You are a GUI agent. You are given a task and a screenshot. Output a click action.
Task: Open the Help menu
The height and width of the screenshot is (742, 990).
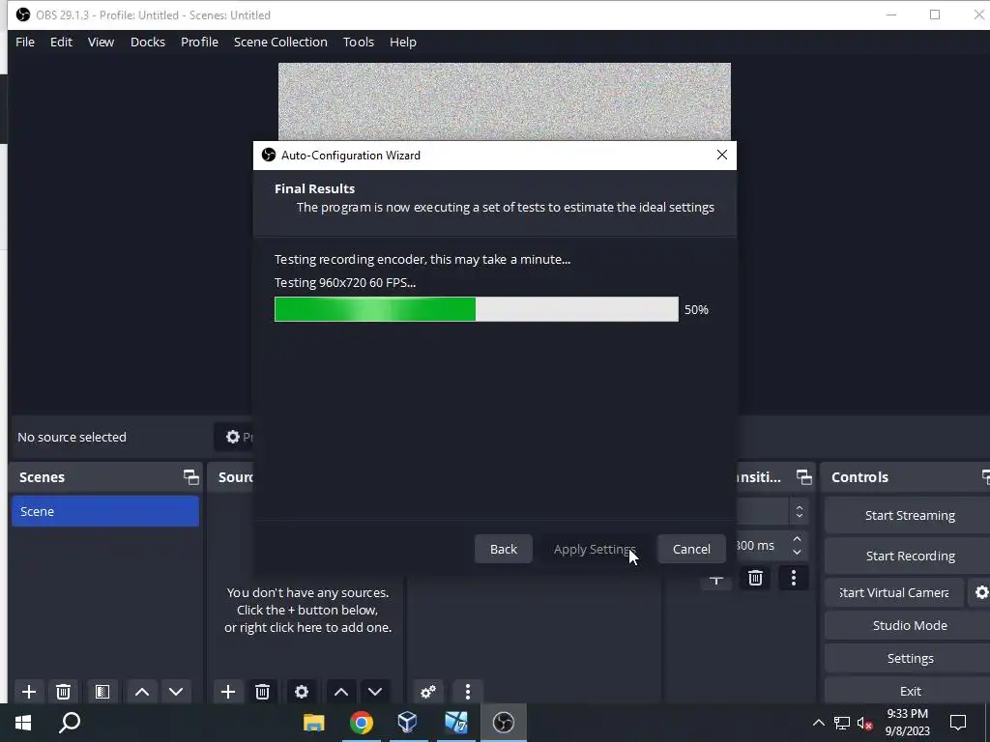pos(403,42)
